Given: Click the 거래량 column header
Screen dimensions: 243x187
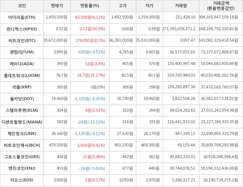Looking at the screenshot, I should point(181,6).
